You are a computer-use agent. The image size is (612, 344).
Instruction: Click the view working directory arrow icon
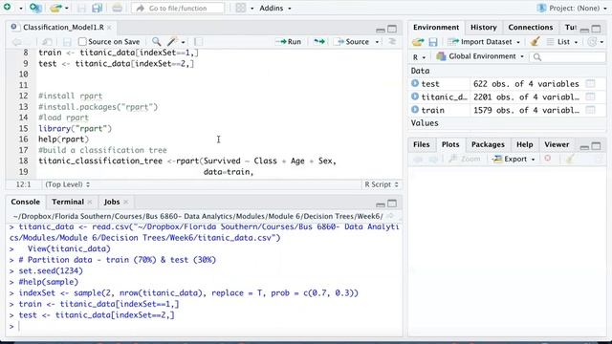390,216
